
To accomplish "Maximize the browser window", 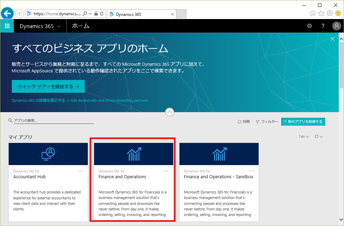I will pos(320,5).
